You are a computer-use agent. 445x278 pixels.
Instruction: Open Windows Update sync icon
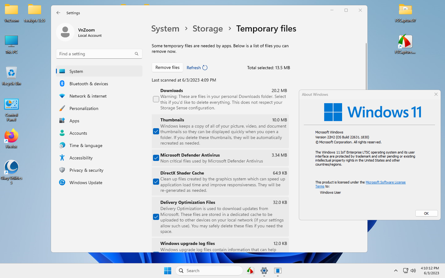tap(62, 182)
